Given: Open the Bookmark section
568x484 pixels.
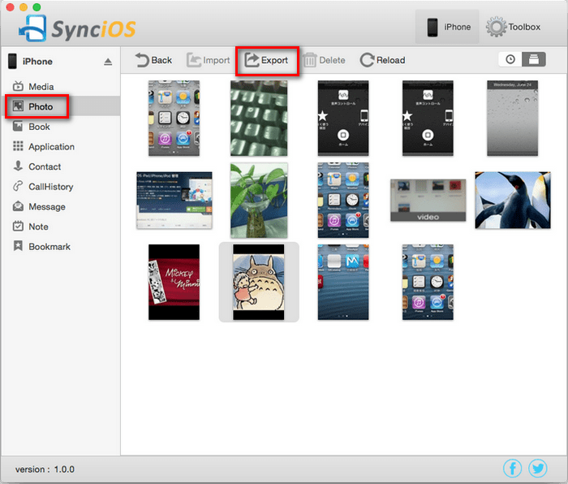Looking at the screenshot, I should [x=49, y=247].
